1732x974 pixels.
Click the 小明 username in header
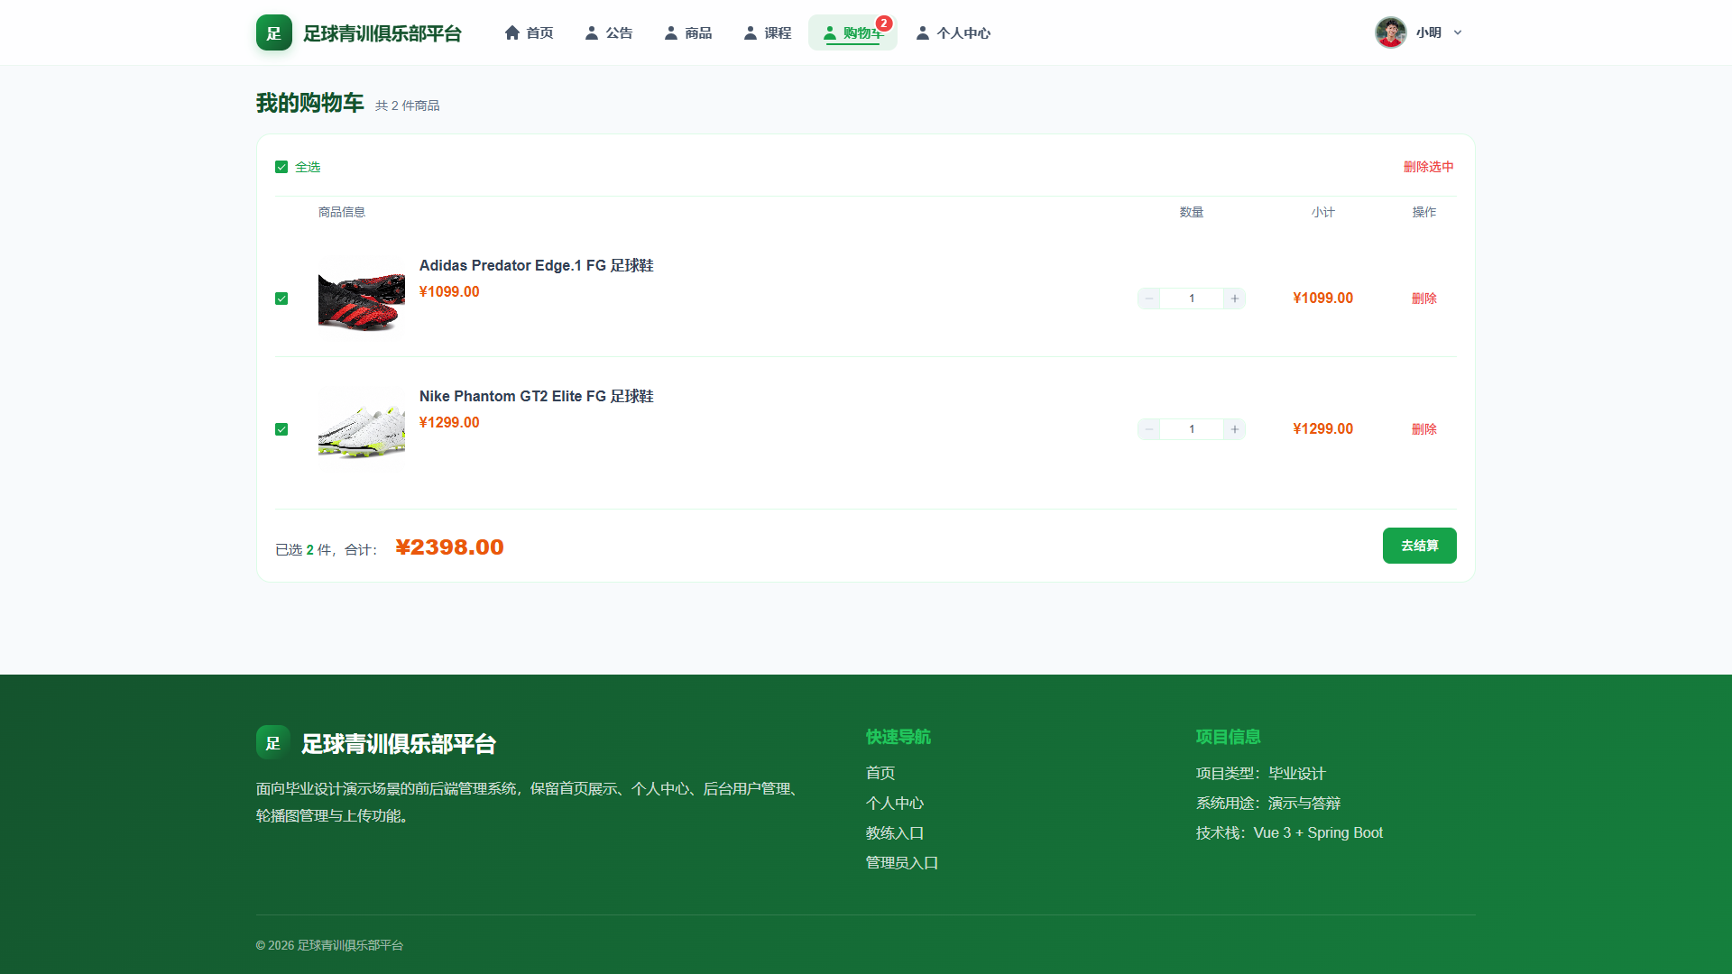pos(1429,32)
